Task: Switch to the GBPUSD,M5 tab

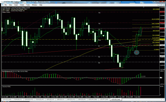Action: click(82, 99)
